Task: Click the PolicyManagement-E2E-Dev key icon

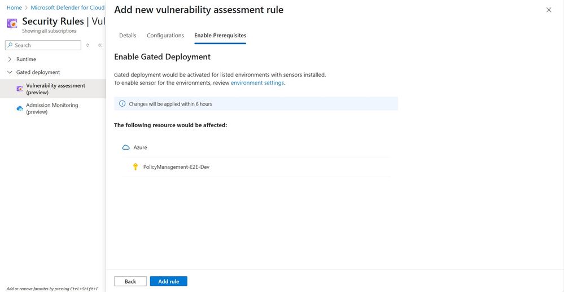Action: pyautogui.click(x=135, y=167)
